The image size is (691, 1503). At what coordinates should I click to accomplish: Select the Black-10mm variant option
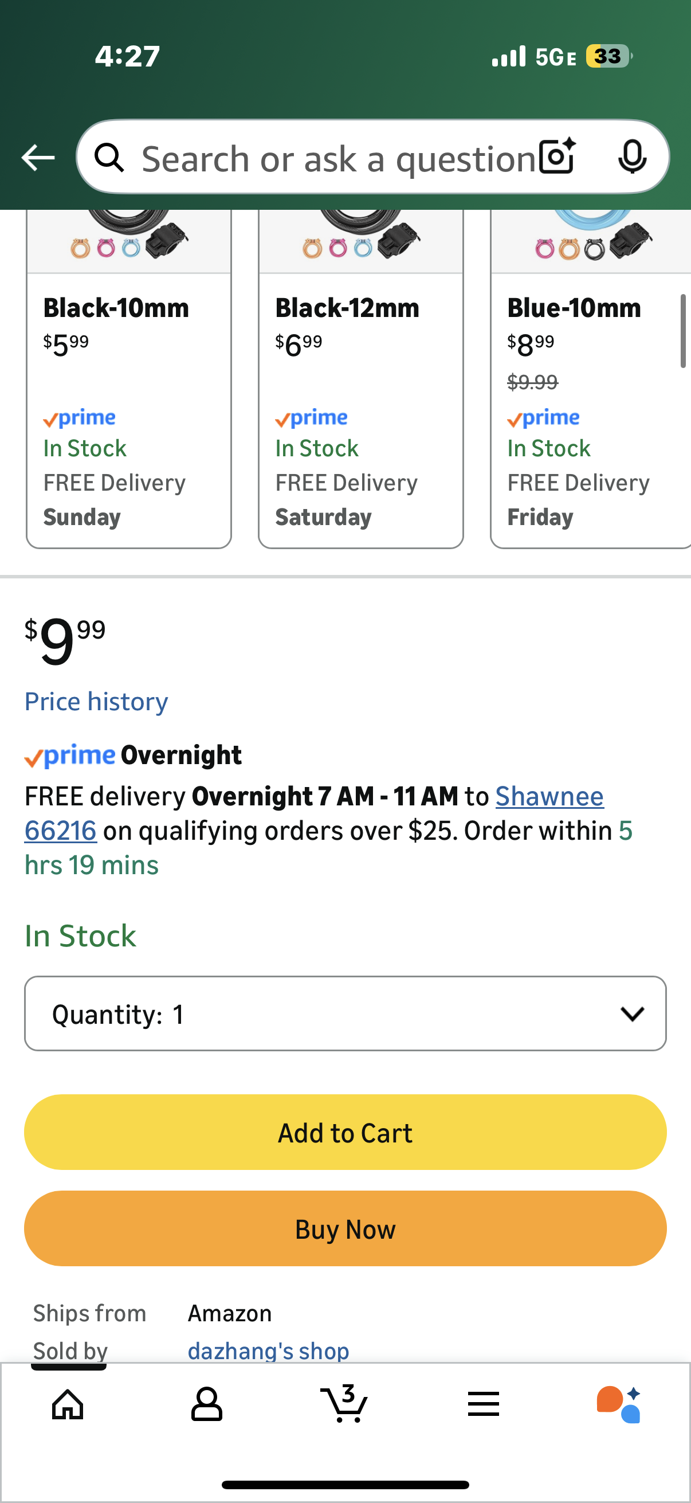click(x=129, y=408)
